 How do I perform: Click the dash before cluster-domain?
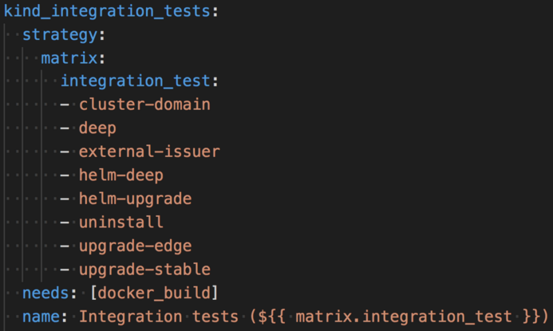click(x=64, y=105)
